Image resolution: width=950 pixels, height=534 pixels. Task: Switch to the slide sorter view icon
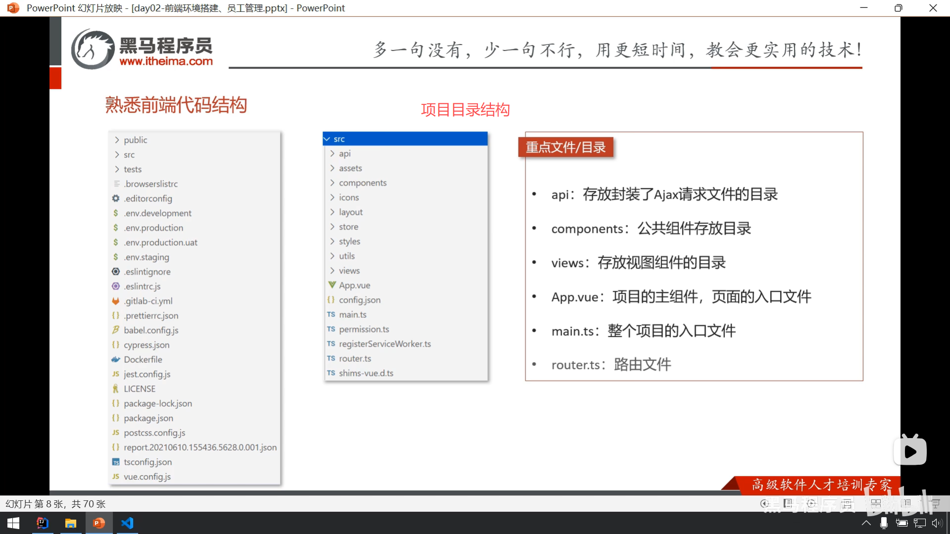876,503
